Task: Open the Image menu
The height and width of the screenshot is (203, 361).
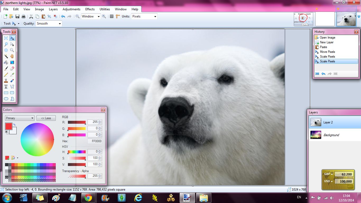Action: coord(39,9)
